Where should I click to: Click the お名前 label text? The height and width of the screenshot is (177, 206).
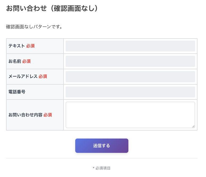tap(15, 61)
